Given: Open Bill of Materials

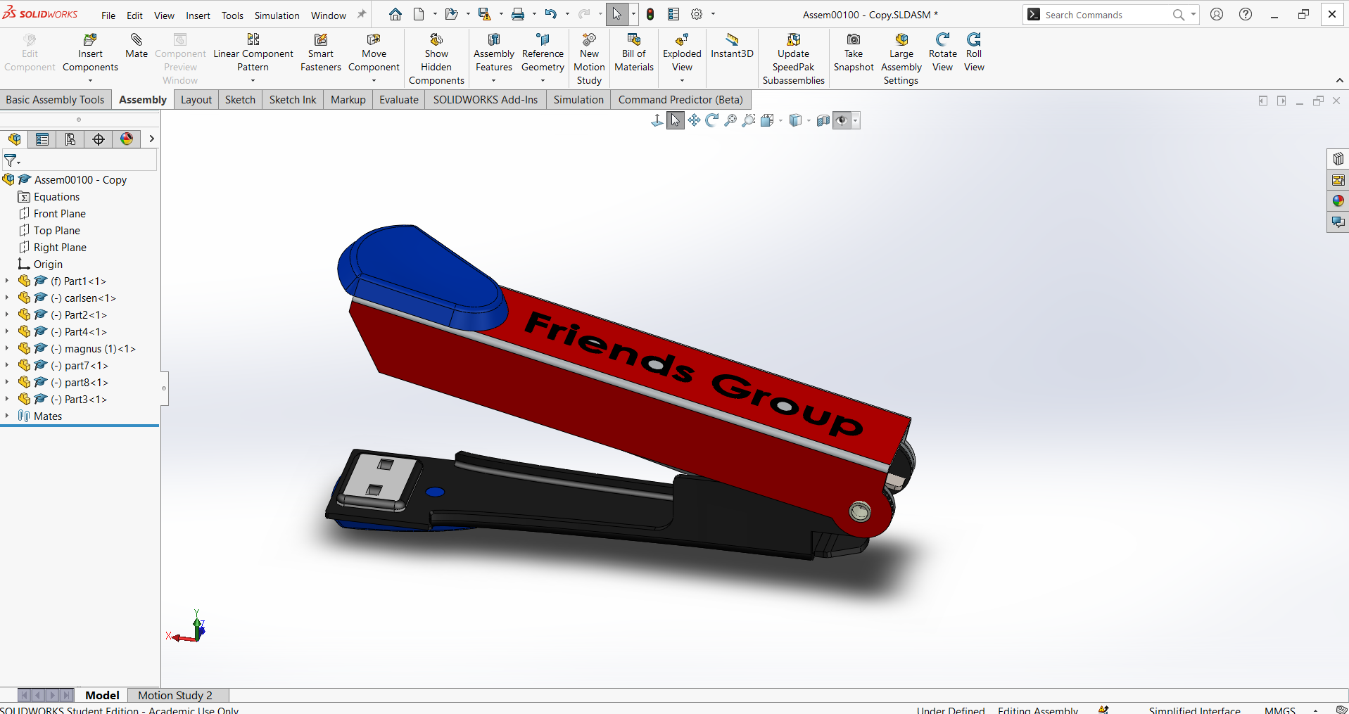Looking at the screenshot, I should [634, 53].
